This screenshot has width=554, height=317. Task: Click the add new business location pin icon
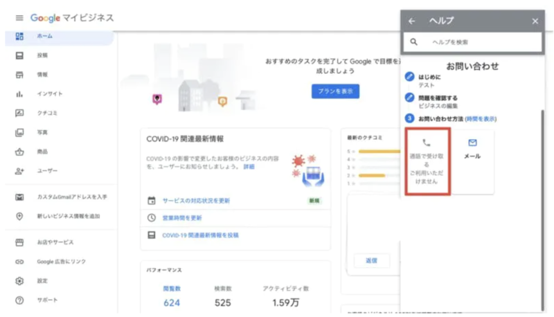click(x=19, y=216)
